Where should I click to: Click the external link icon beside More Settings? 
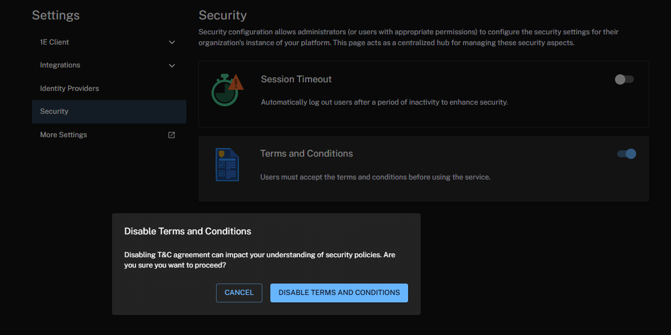pos(171,135)
